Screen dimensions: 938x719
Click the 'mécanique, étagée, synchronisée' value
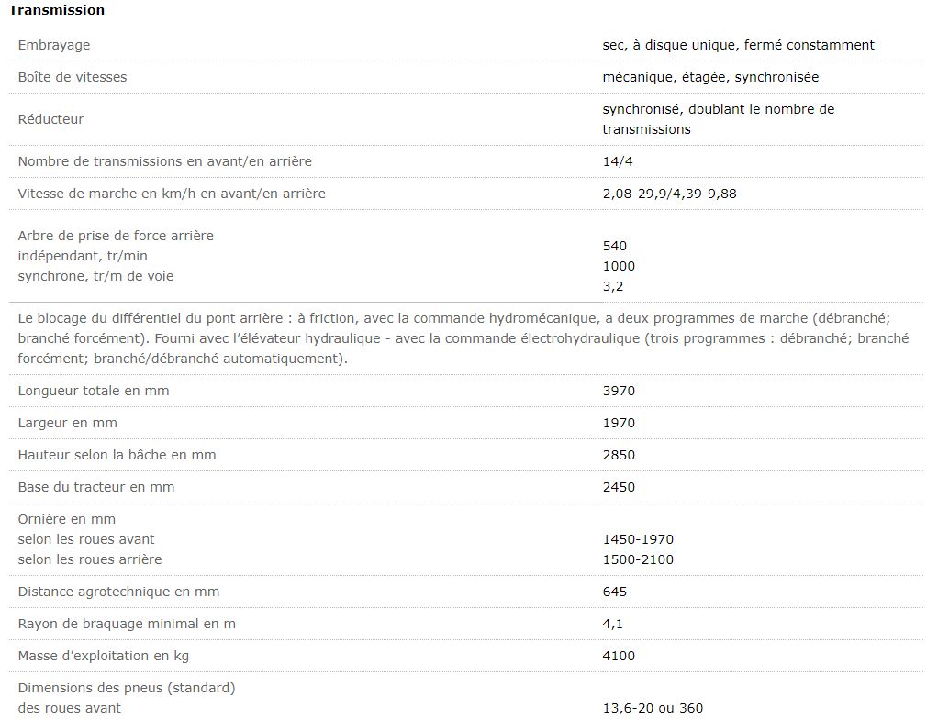click(x=710, y=77)
